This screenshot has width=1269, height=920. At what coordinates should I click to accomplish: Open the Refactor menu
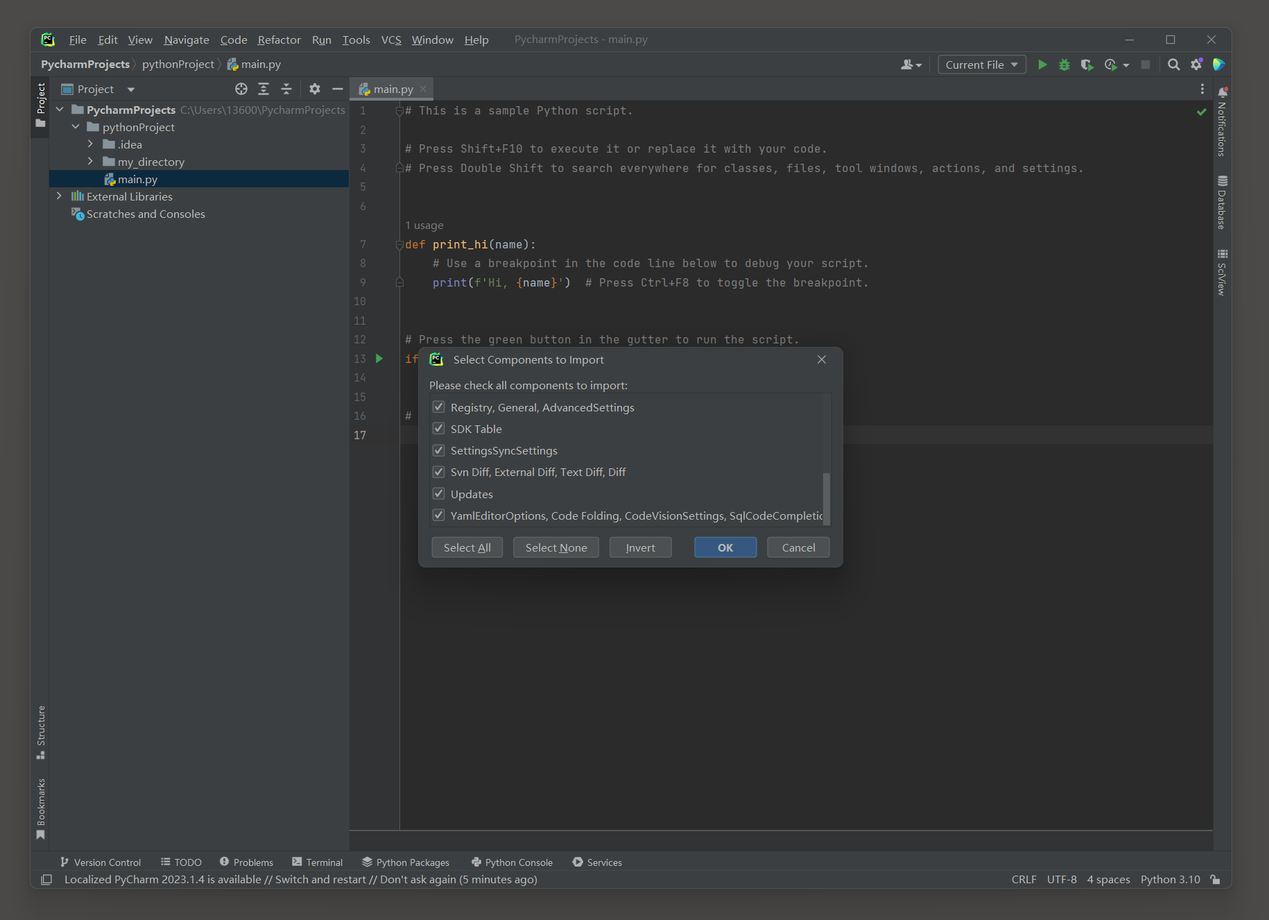(279, 40)
